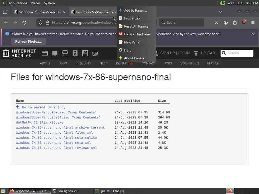Focus the Internet Archive search field
Screen dimensions: 259x194
tap(237, 53)
